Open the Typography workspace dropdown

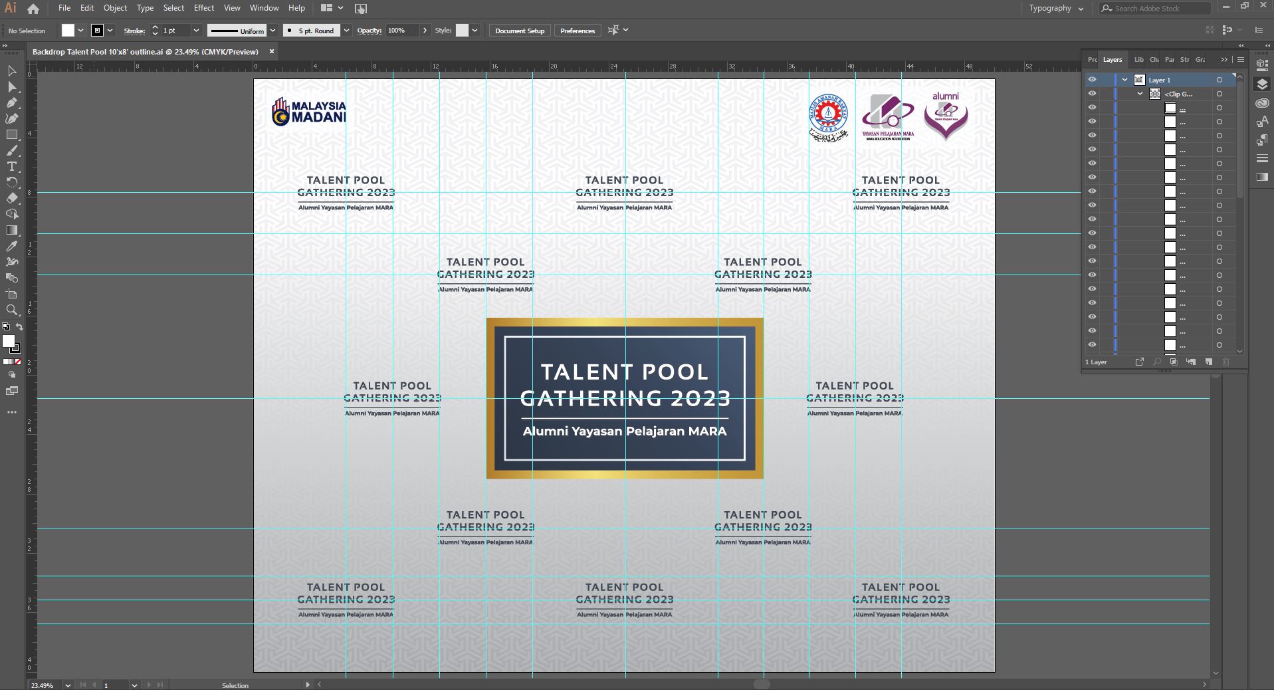pos(1056,9)
